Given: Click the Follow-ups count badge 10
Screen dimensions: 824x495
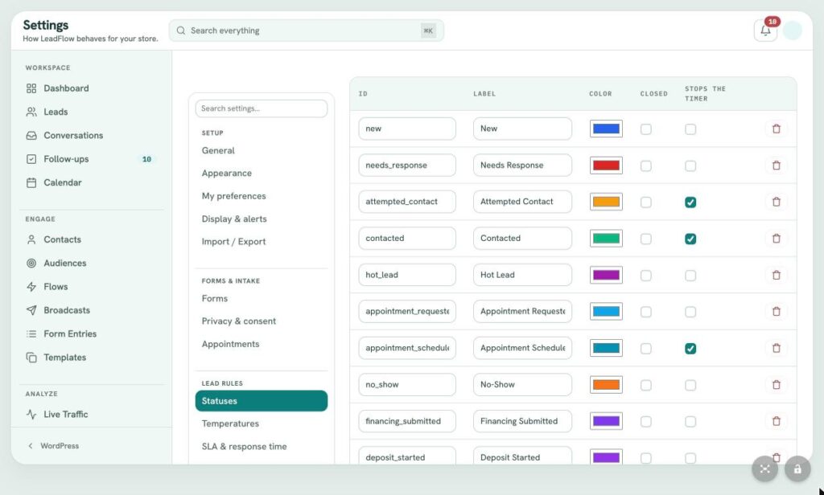Looking at the screenshot, I should pos(146,159).
